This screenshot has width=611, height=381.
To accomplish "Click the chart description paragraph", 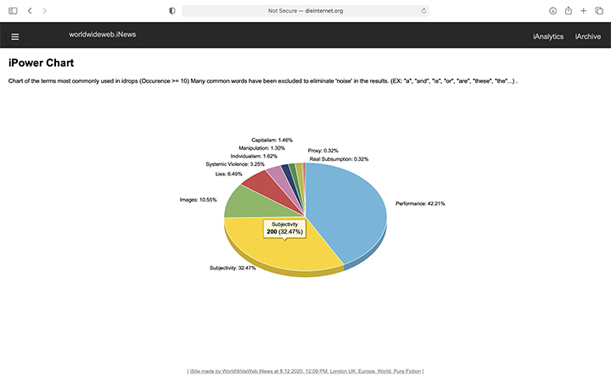I will click(x=263, y=81).
